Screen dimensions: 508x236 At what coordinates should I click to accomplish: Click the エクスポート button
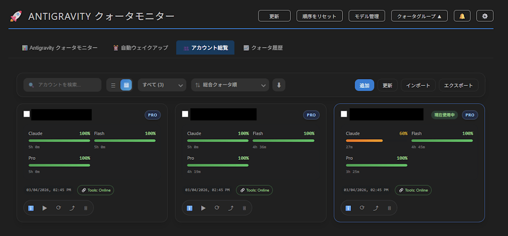click(458, 85)
